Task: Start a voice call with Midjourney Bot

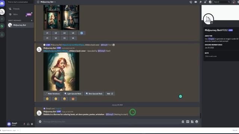Action: click(191, 2)
